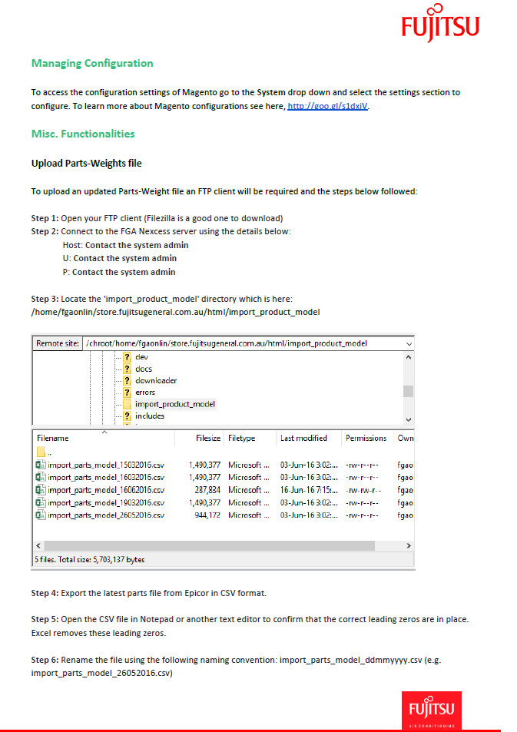Click file list scrollbar right arrow

pos(409,545)
